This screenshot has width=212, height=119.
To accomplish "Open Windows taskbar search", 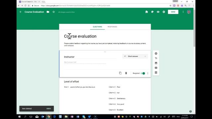I will click(x=25, y=117).
